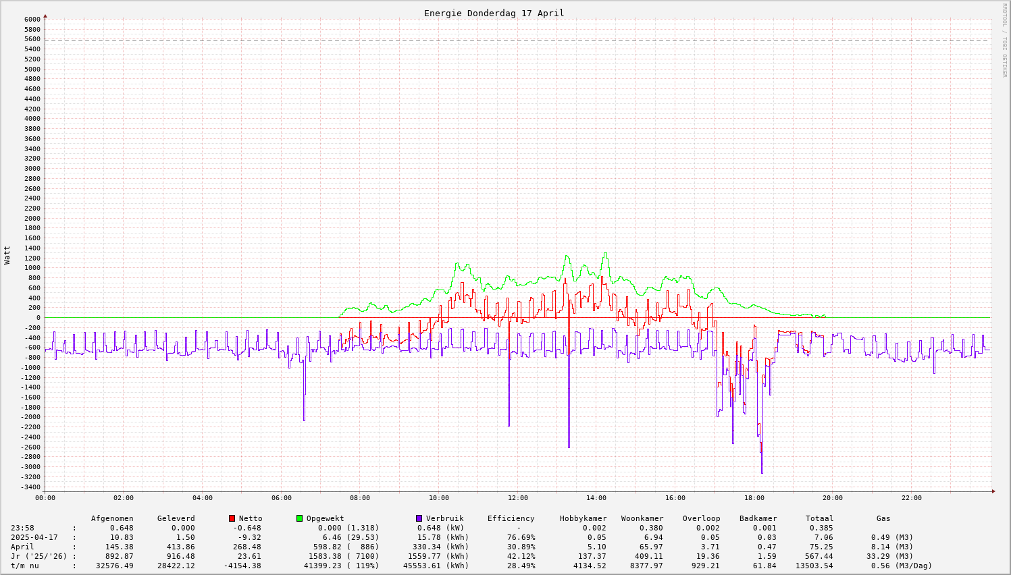Click the 22:00 x-axis time label

coord(911,498)
